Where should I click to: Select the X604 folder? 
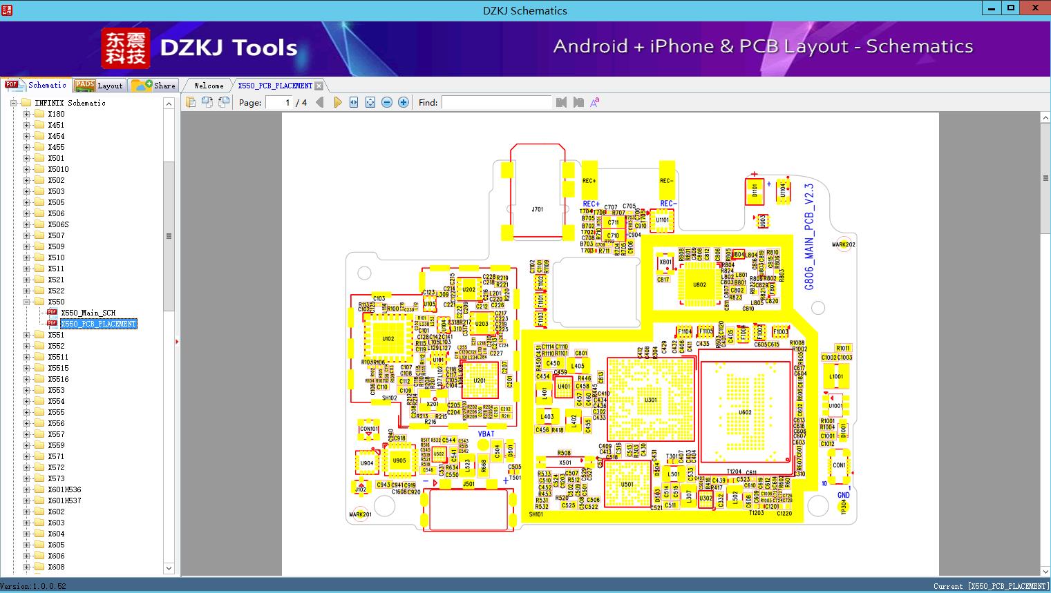tap(56, 534)
